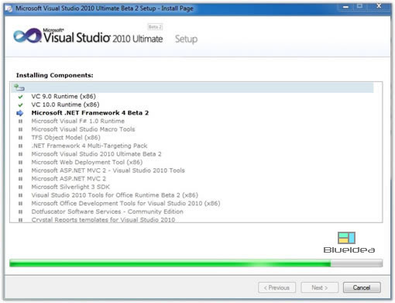Click the blue arrow next to .NET Framework 4 Beta 2

tap(20, 113)
